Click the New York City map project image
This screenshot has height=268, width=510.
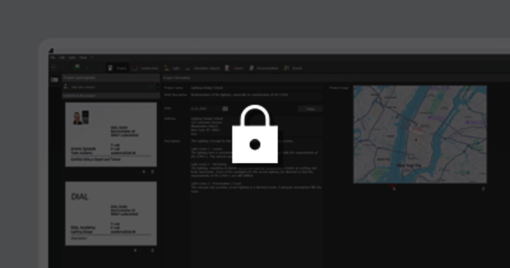(x=420, y=134)
